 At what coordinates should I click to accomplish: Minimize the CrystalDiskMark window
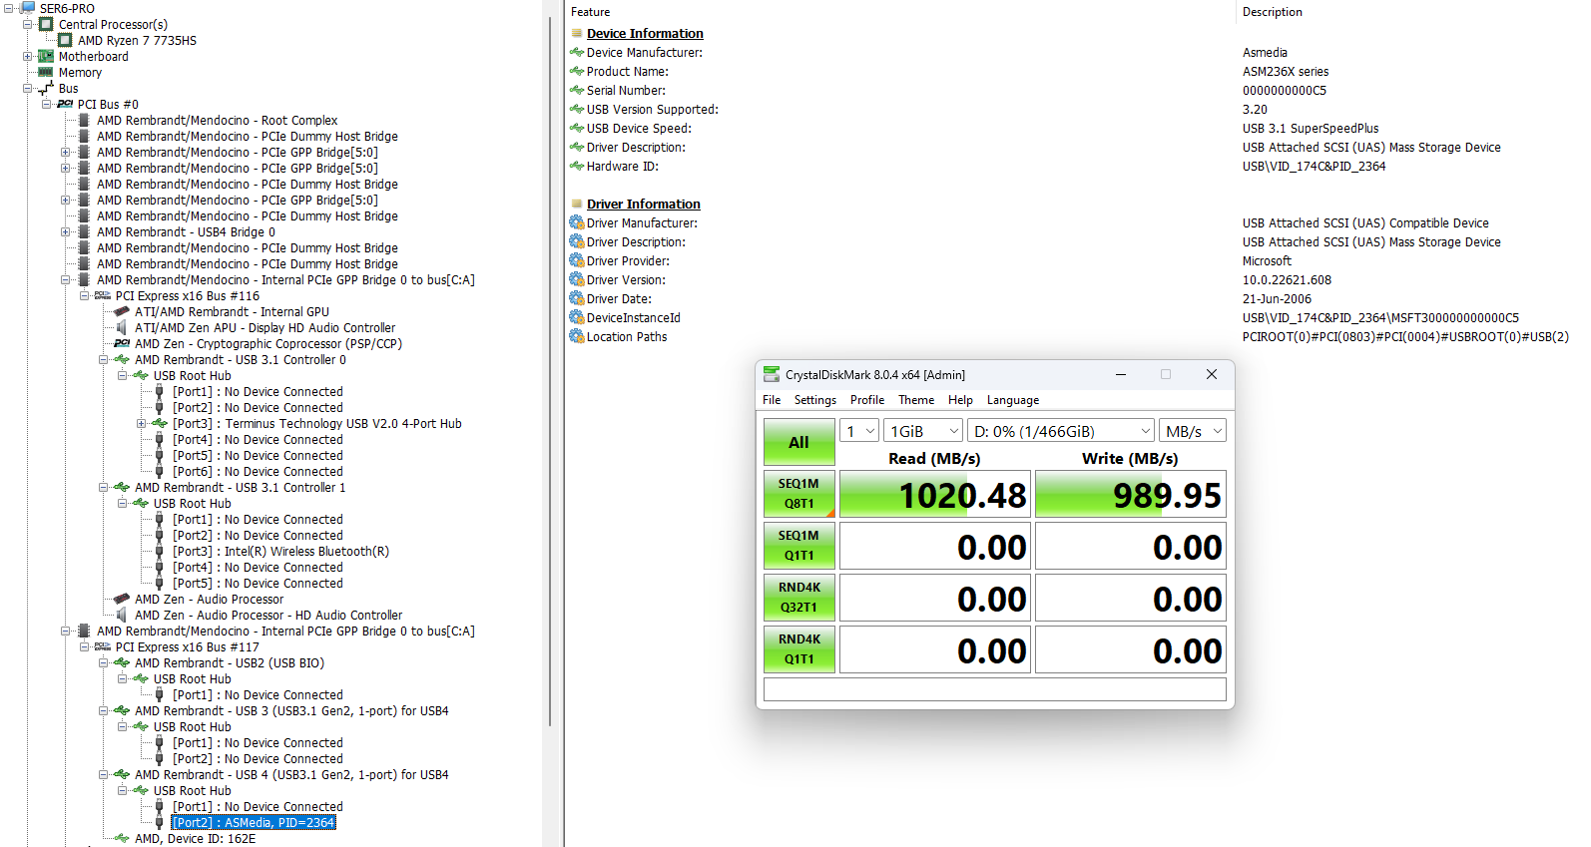point(1121,374)
